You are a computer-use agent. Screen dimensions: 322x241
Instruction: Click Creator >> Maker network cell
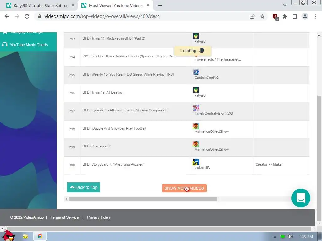tap(269, 164)
